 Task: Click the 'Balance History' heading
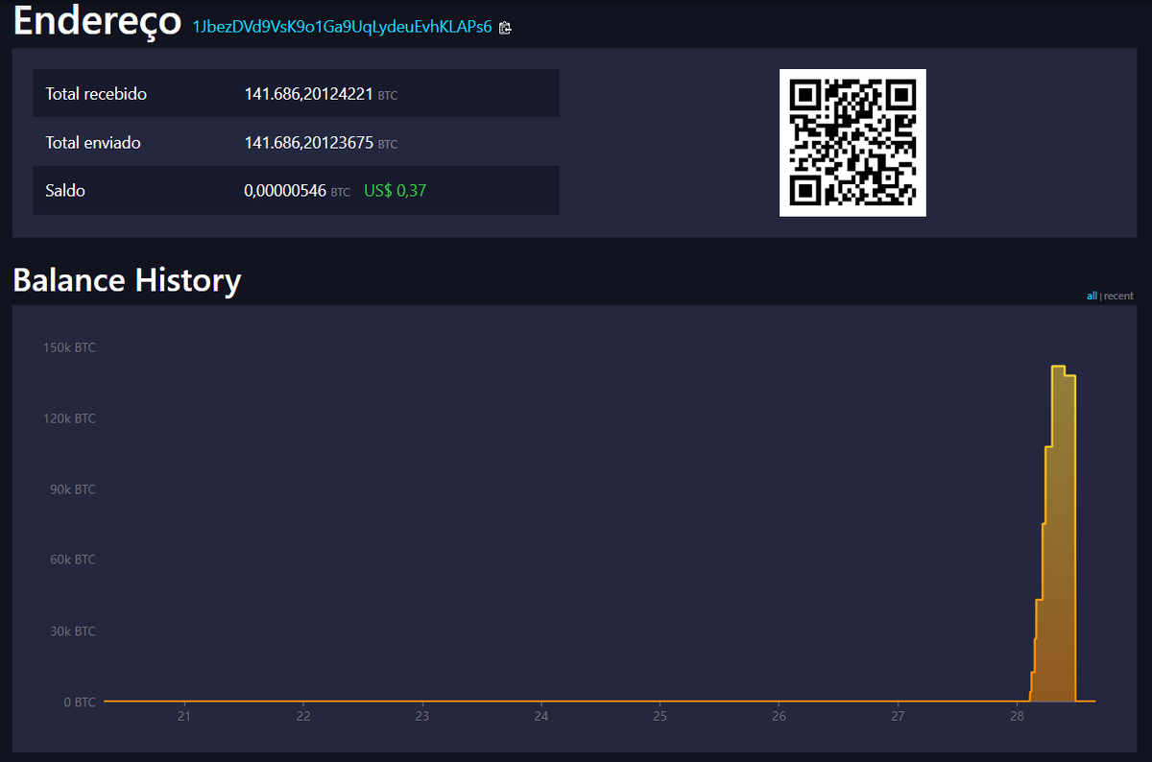point(127,280)
